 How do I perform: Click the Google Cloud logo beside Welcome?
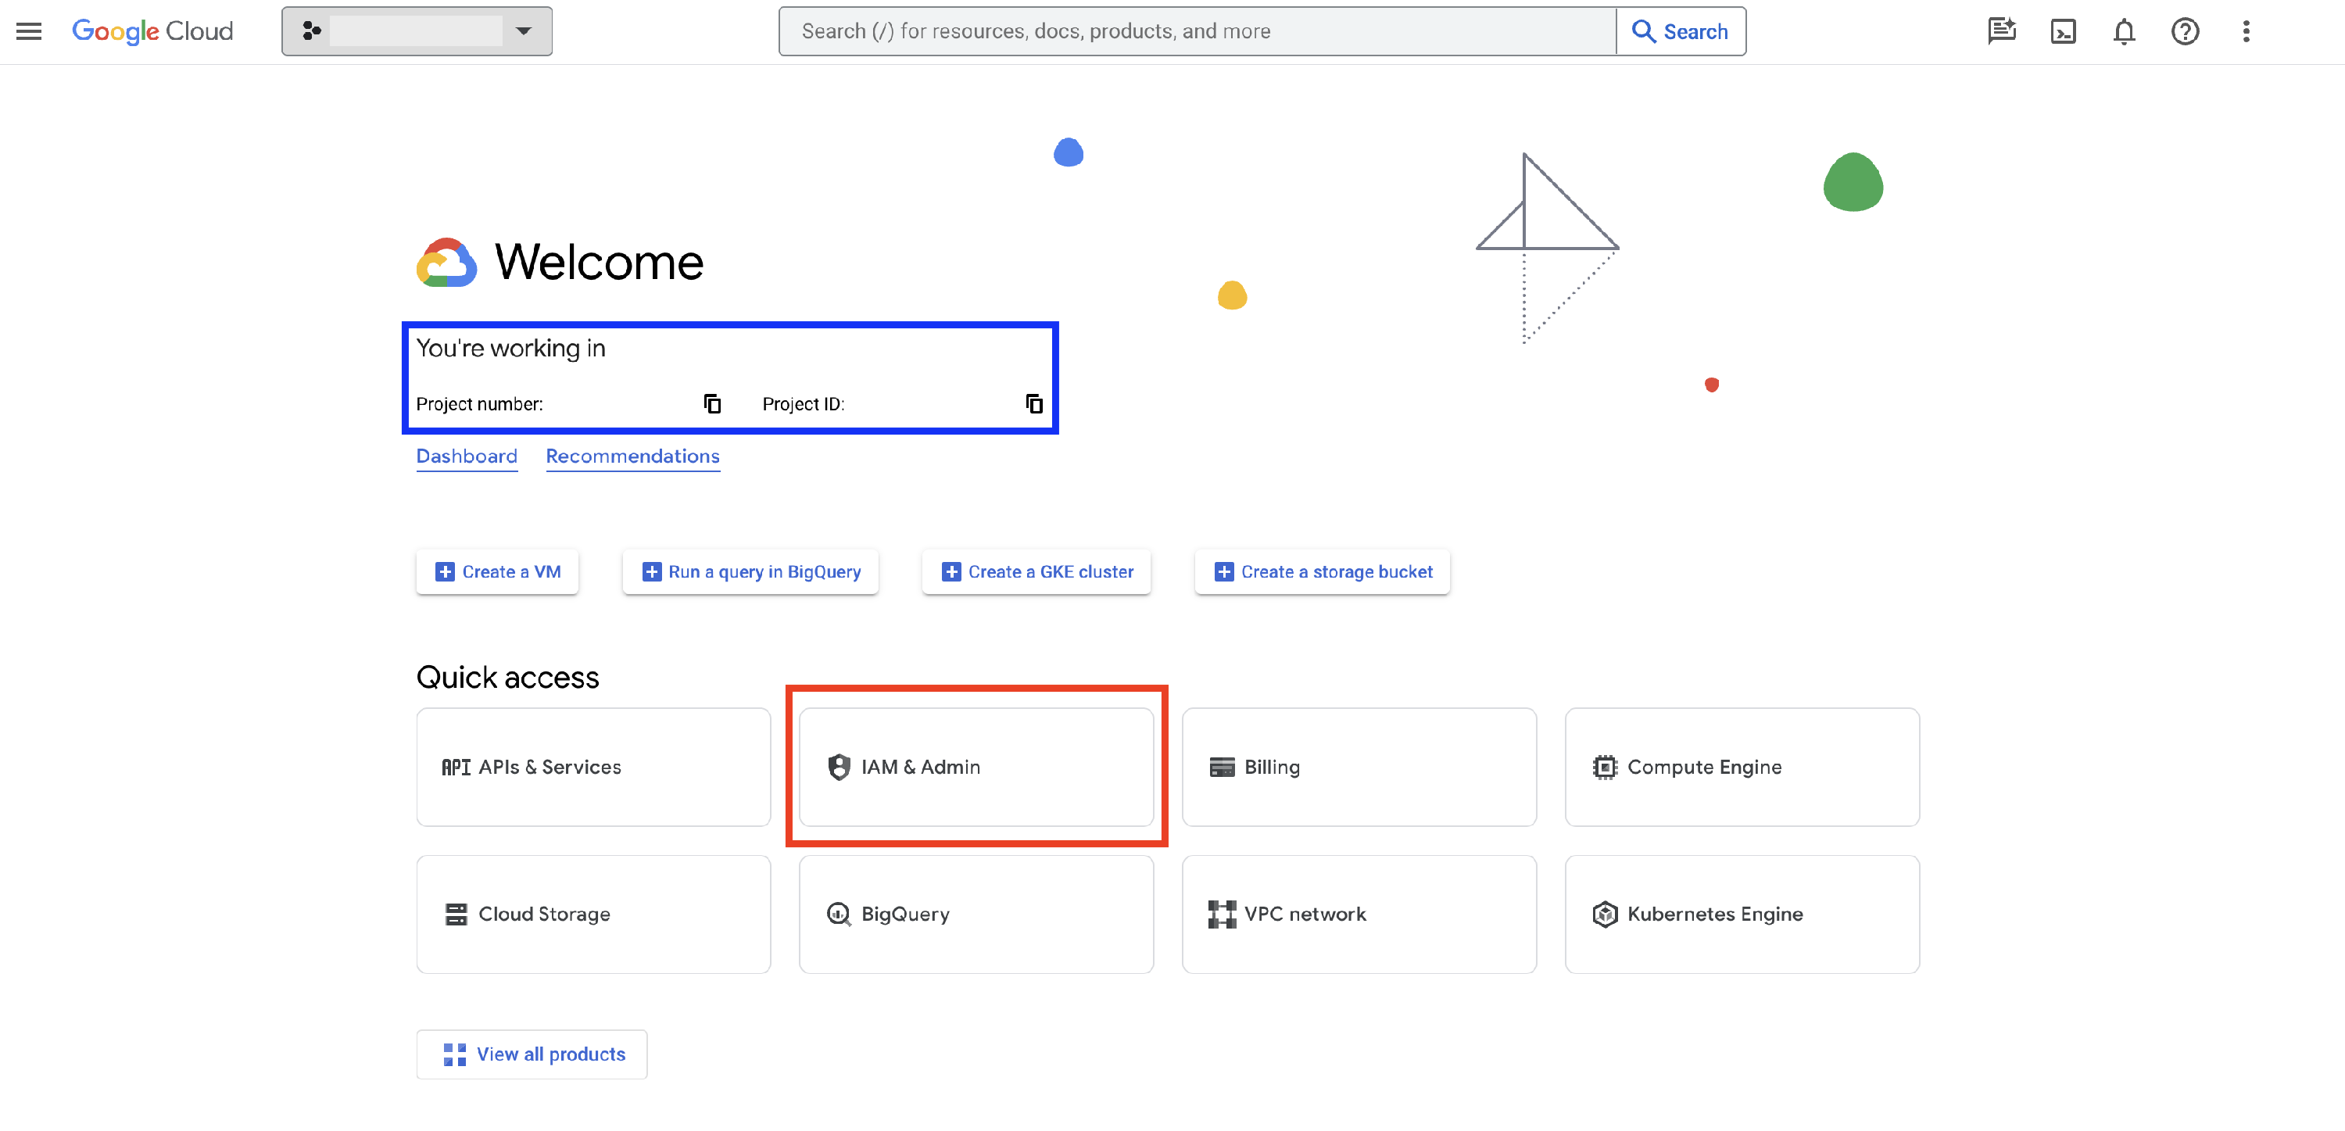[x=446, y=263]
